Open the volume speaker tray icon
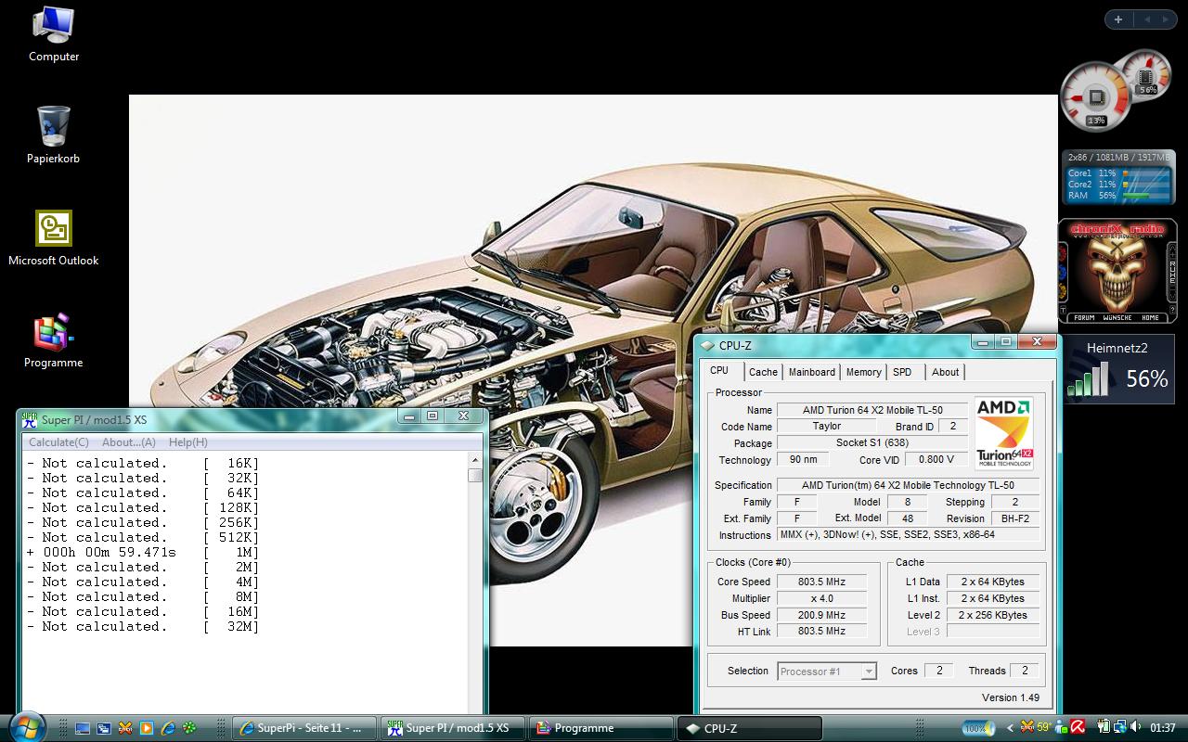Image resolution: width=1188 pixels, height=742 pixels. (1137, 727)
